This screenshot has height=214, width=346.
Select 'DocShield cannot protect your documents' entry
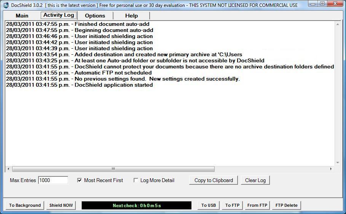170,67
